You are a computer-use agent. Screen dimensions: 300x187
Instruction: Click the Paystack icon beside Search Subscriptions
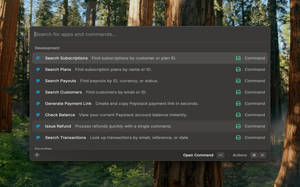(38, 58)
